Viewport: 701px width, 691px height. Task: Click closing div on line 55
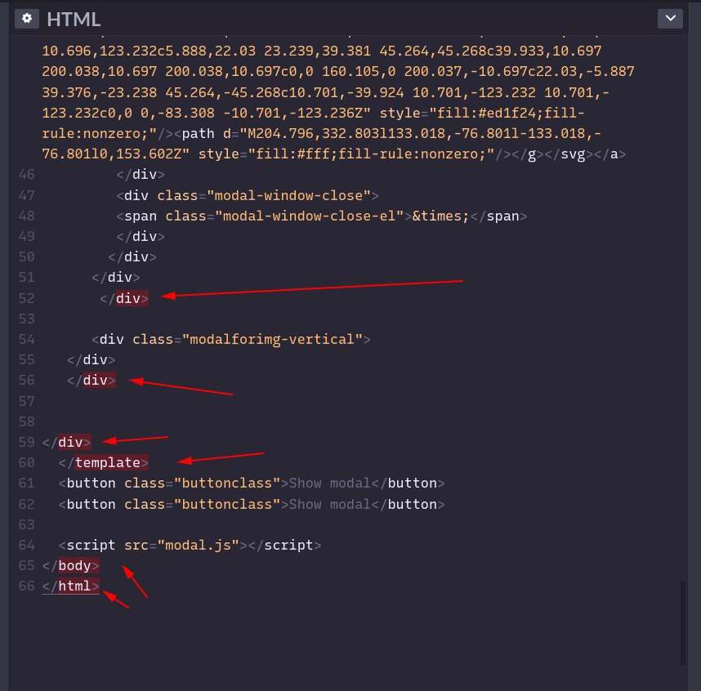click(92, 360)
